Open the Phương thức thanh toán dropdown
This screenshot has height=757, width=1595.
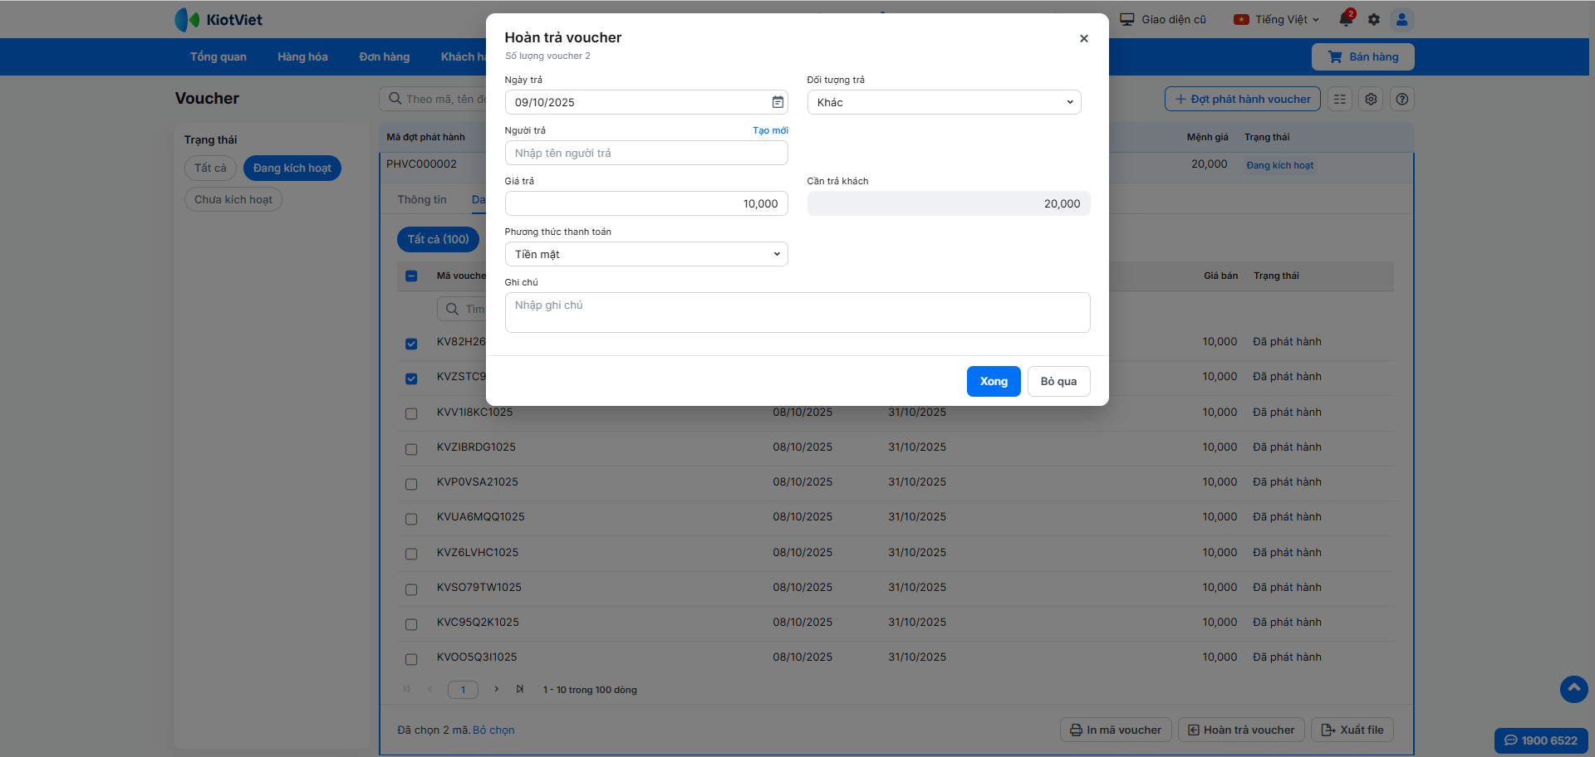(646, 254)
